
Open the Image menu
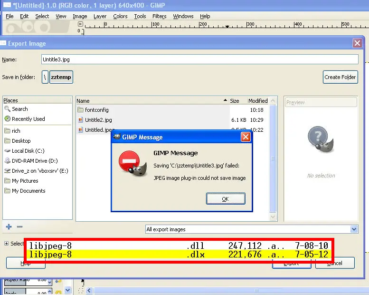tap(80, 16)
